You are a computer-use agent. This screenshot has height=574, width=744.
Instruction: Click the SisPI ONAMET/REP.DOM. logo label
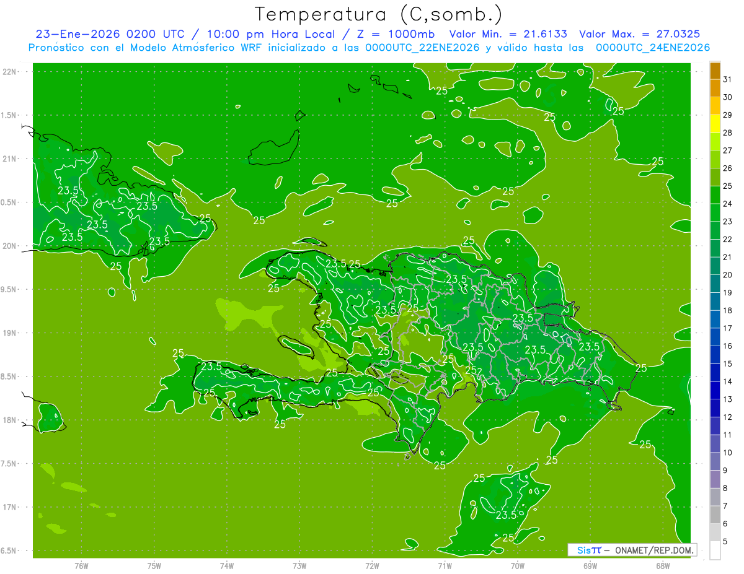tap(632, 550)
